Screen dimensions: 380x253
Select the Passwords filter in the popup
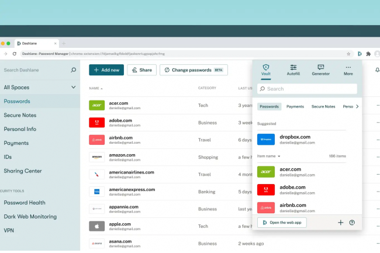click(x=269, y=106)
